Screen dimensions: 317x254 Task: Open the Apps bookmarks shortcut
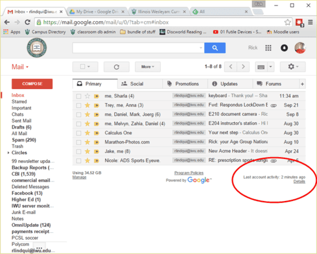12,32
